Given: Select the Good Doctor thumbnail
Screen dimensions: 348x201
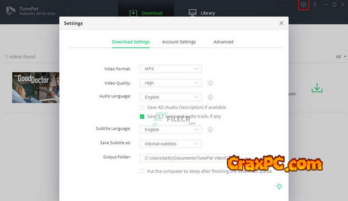Looking at the screenshot, I should tap(36, 88).
